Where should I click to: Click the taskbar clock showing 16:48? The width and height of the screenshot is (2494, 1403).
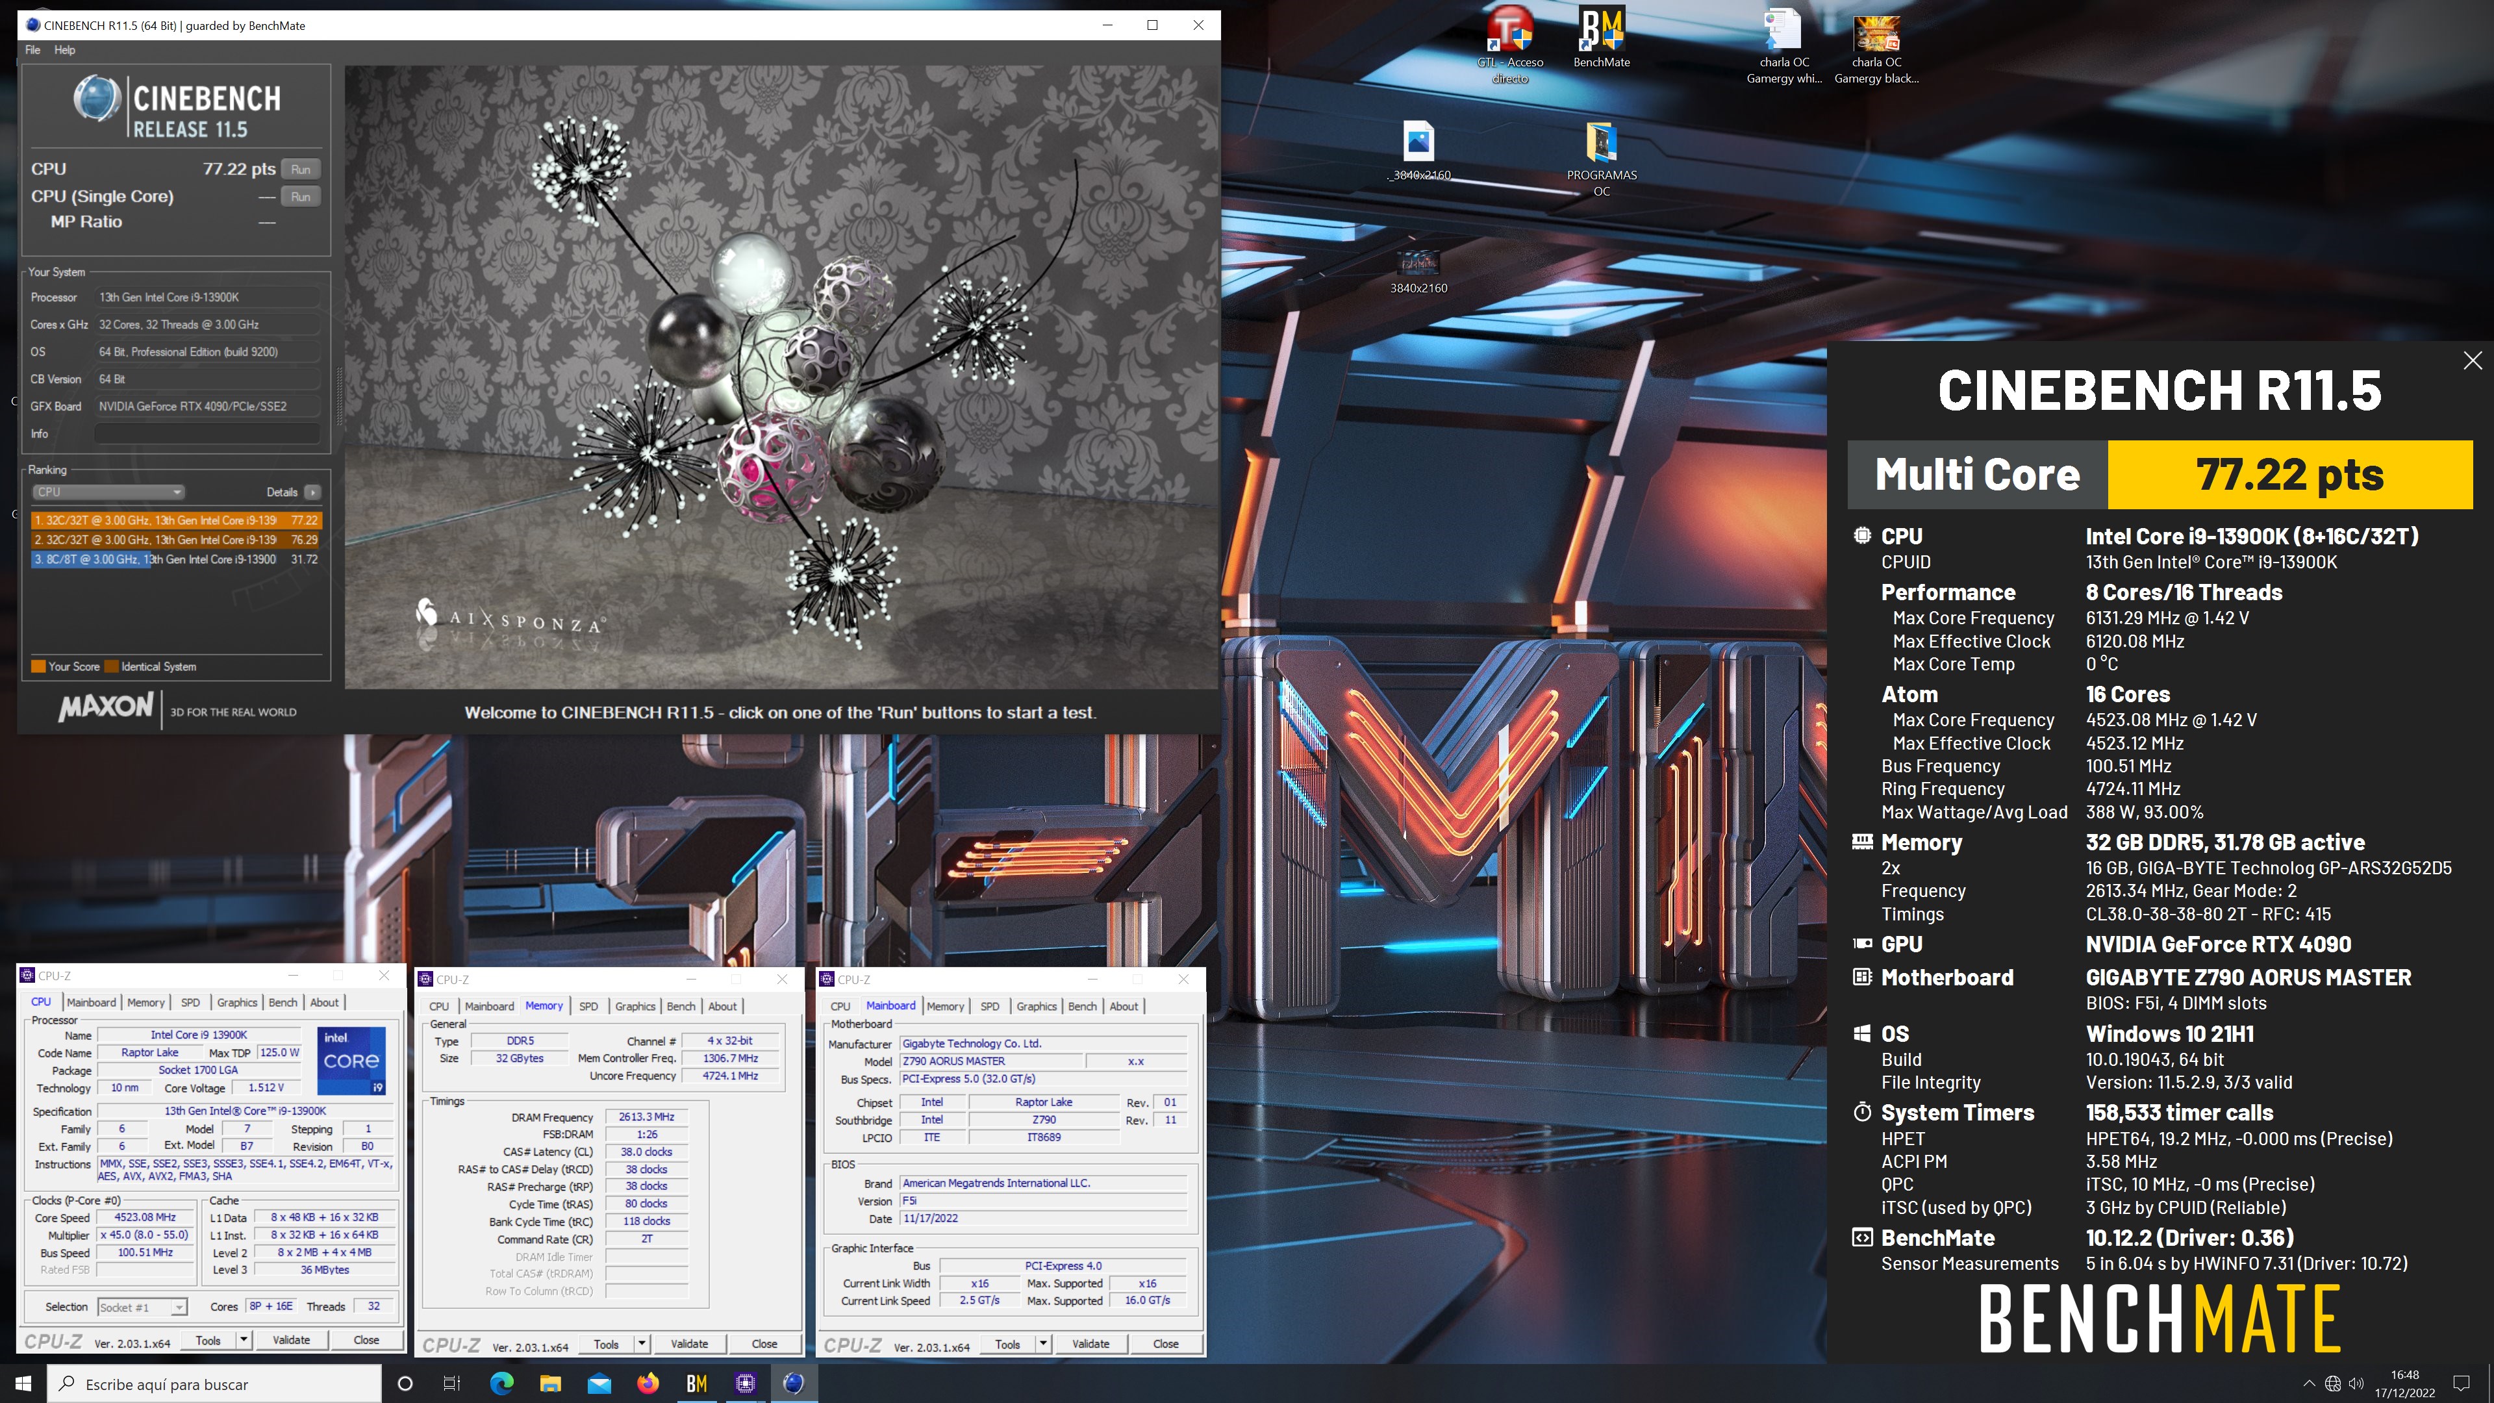(x=2405, y=1384)
